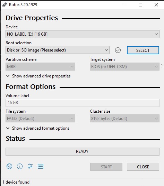
Task: Expand Show advanced format options
Action: click(38, 128)
